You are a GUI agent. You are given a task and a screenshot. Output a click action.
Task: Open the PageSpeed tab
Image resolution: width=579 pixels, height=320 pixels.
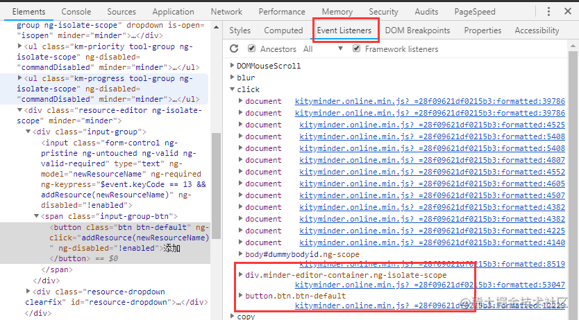[x=475, y=12]
